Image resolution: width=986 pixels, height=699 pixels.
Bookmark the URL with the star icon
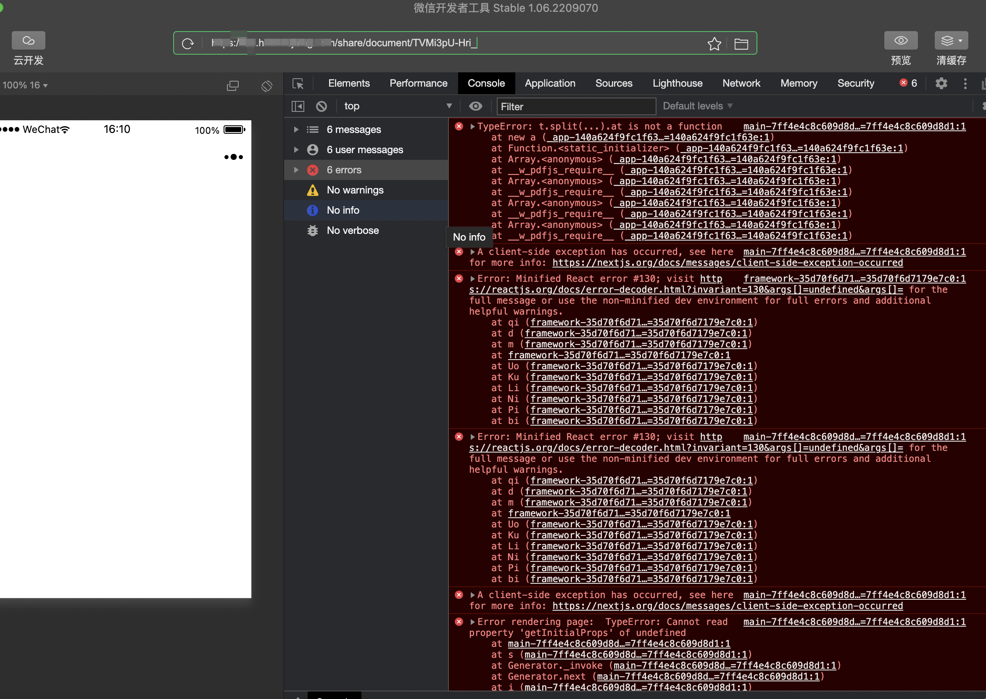coord(714,43)
